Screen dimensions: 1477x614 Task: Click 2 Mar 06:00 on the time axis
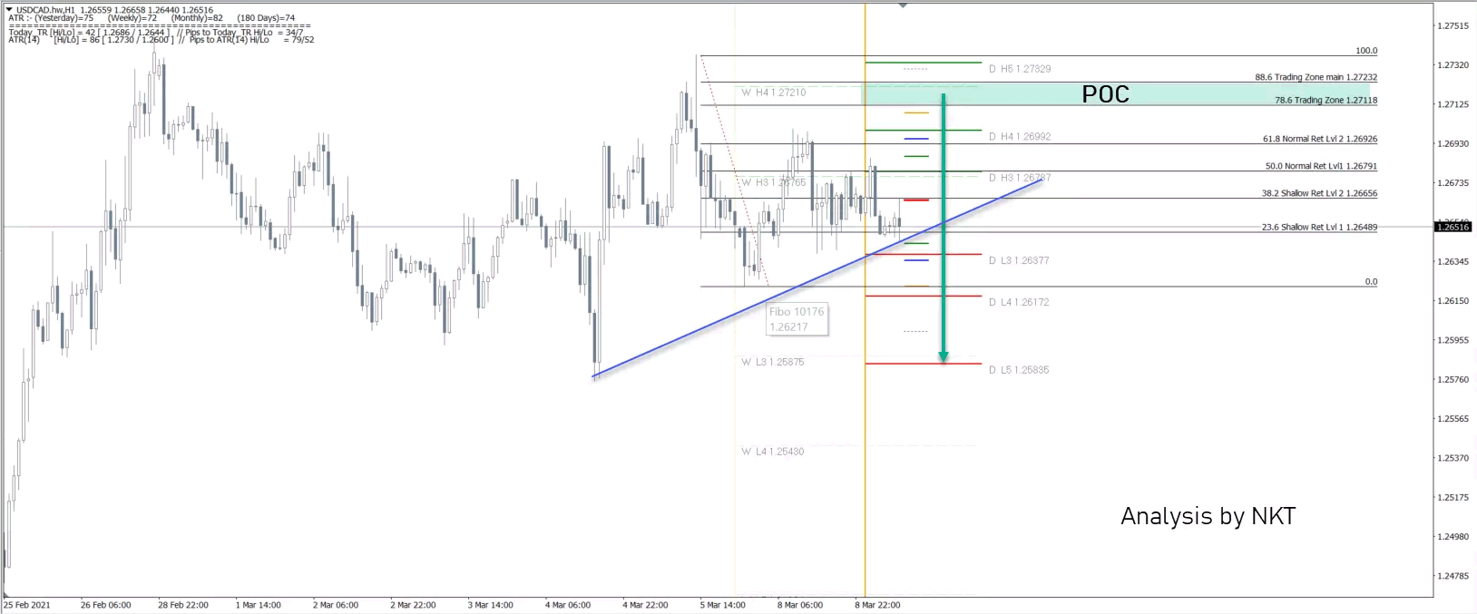[336, 605]
